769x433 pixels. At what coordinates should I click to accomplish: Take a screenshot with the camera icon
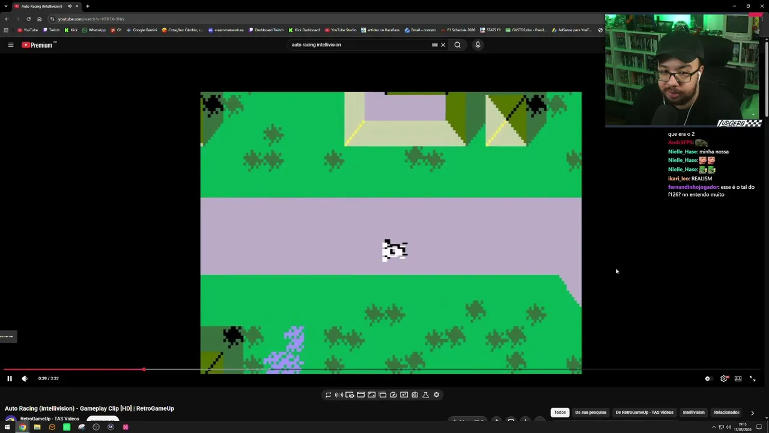pos(415,395)
